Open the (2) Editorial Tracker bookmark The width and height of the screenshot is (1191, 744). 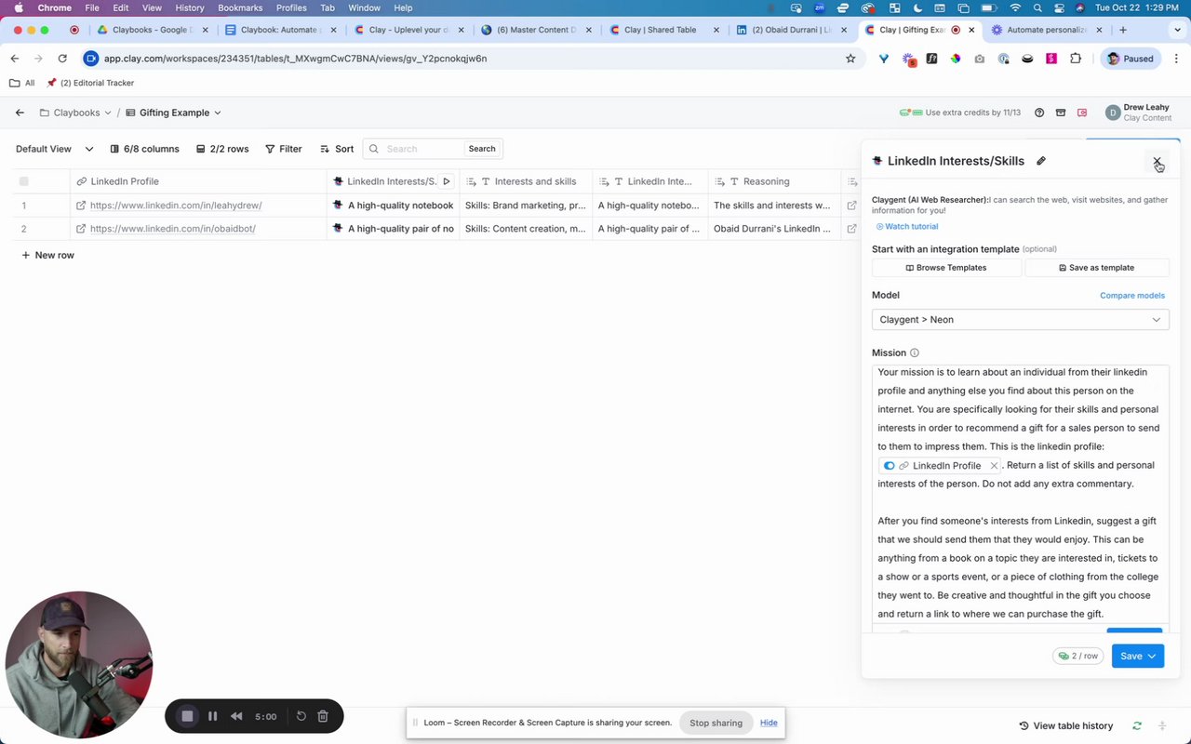point(90,83)
